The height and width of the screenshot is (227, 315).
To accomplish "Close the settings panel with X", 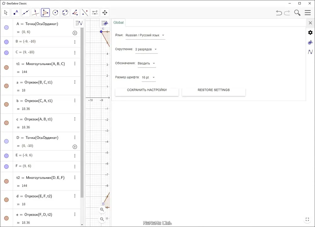I will (310, 23).
